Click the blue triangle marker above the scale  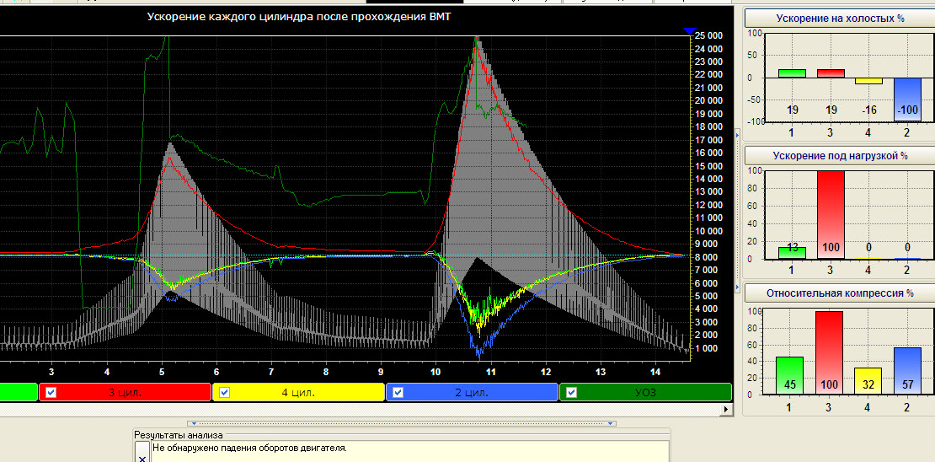[689, 30]
